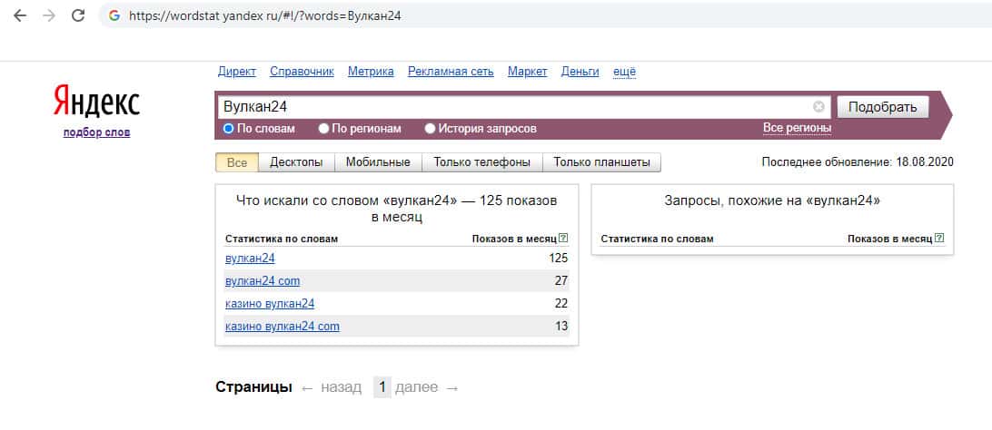Switch to the "Десктопы" tab

click(x=296, y=163)
